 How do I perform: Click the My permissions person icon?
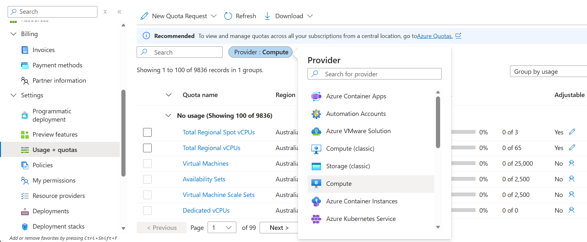pyautogui.click(x=25, y=180)
